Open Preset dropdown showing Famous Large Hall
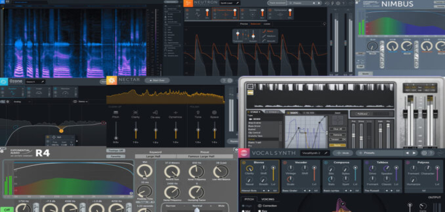 [x=205, y=156]
